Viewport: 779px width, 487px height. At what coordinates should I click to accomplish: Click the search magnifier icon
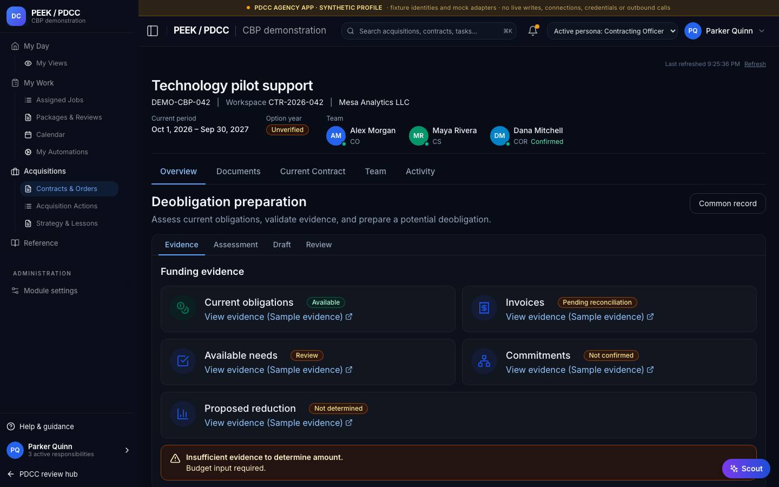pyautogui.click(x=351, y=31)
